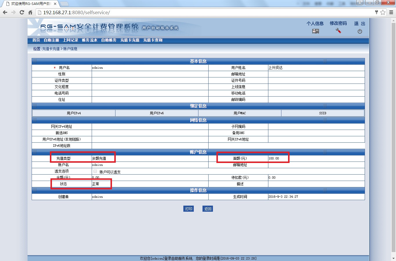Close the RG-SAM browser tab
The height and width of the screenshot is (261, 396).
(x=55, y=4)
